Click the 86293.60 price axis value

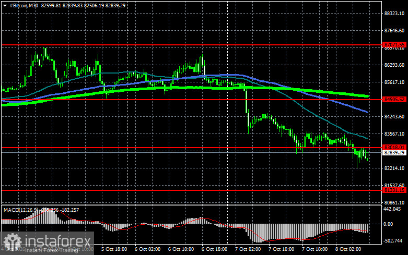tap(394, 65)
